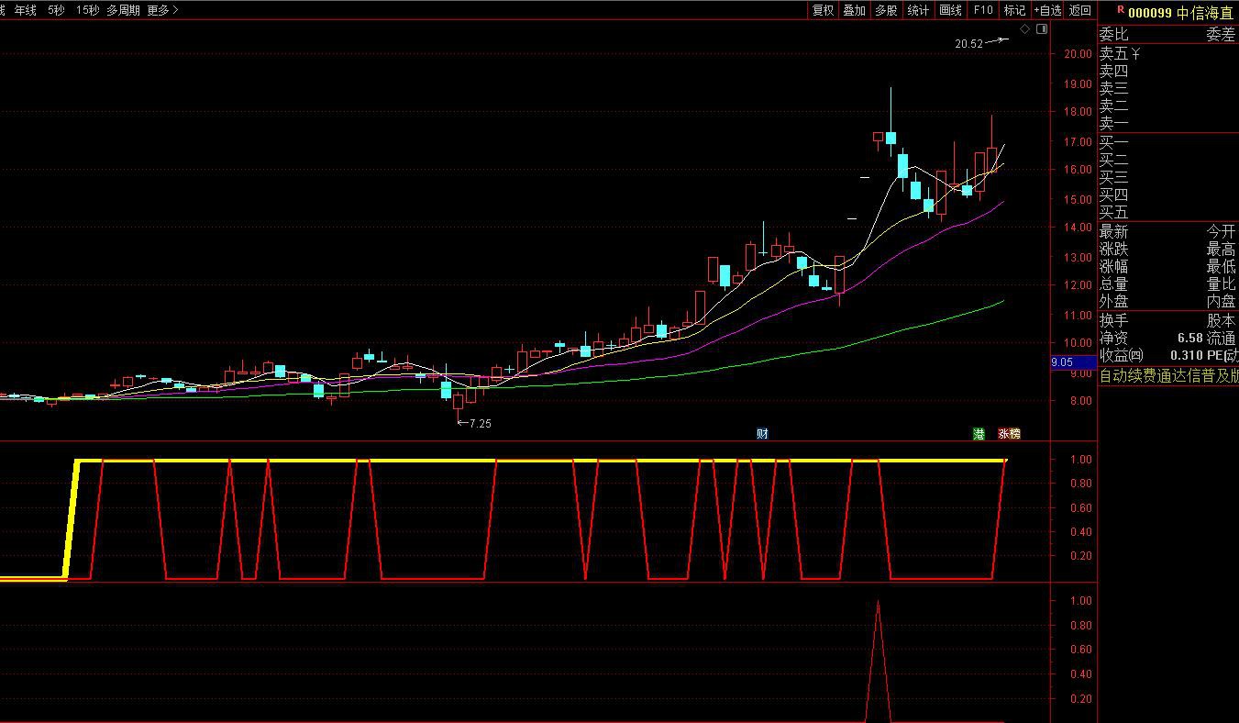The width and height of the screenshot is (1239, 723).
Task: Click the 卖三 order row
Action: pos(1168,88)
